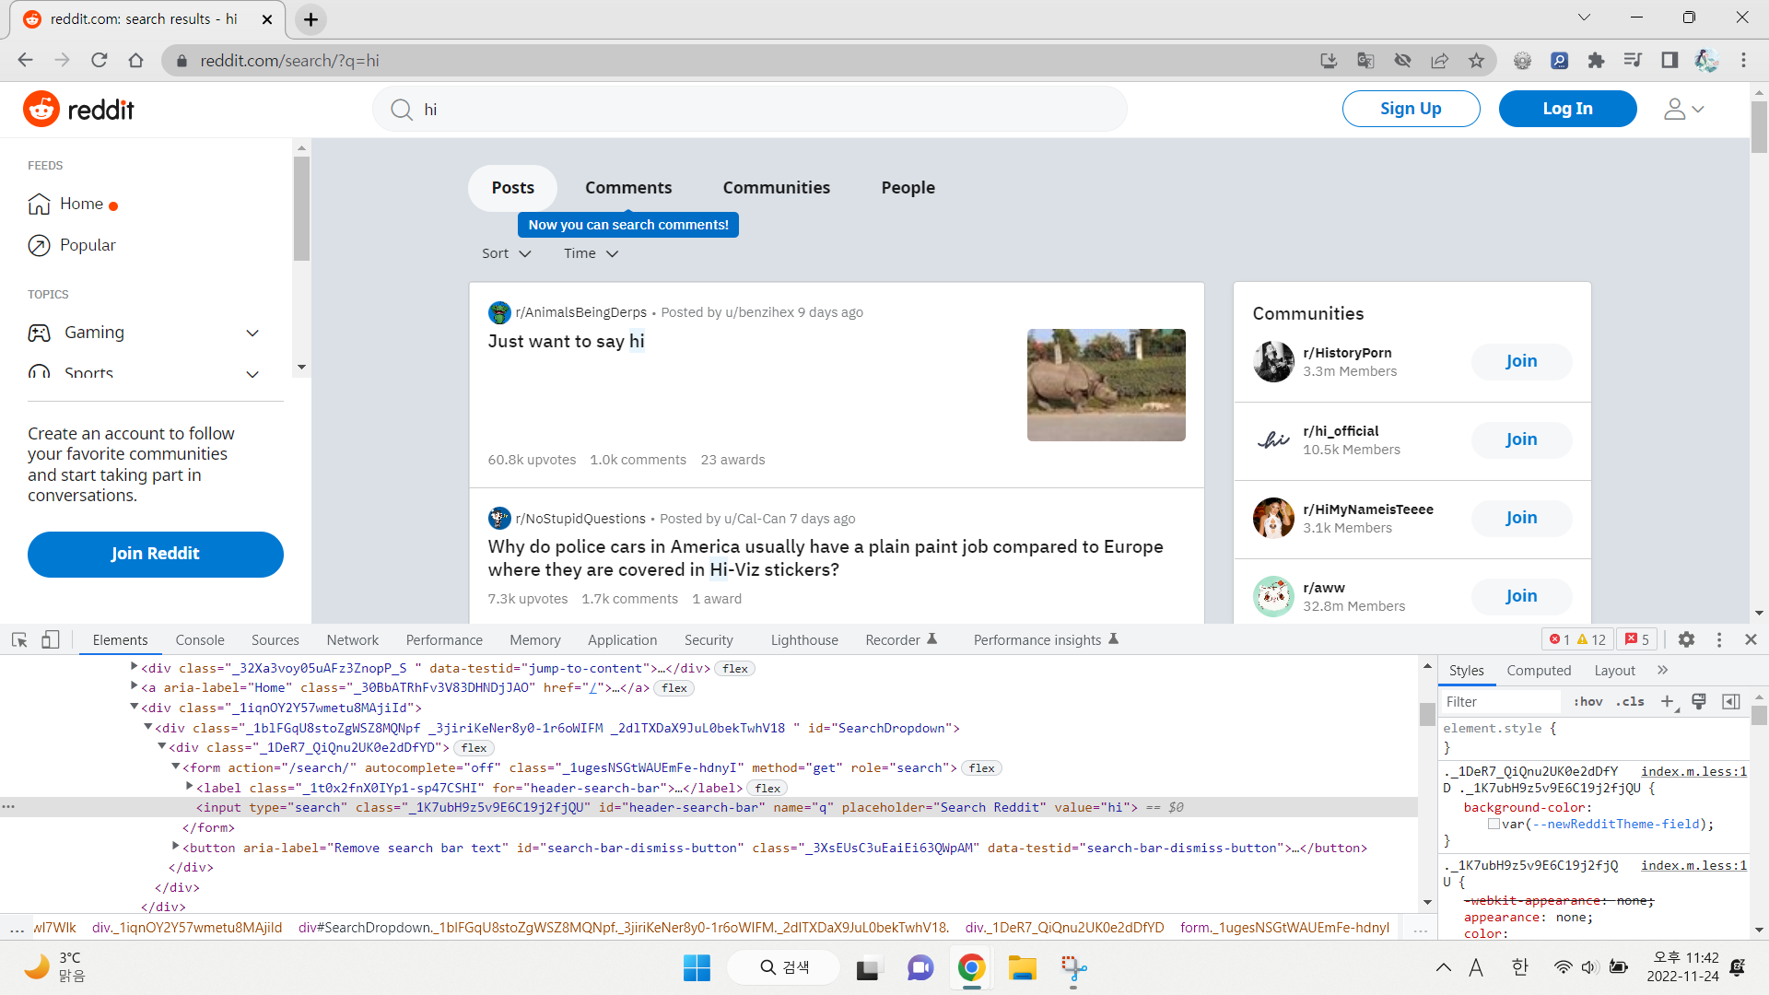The width and height of the screenshot is (1769, 995).
Task: Click the Styles filter input
Action: (x=1500, y=702)
